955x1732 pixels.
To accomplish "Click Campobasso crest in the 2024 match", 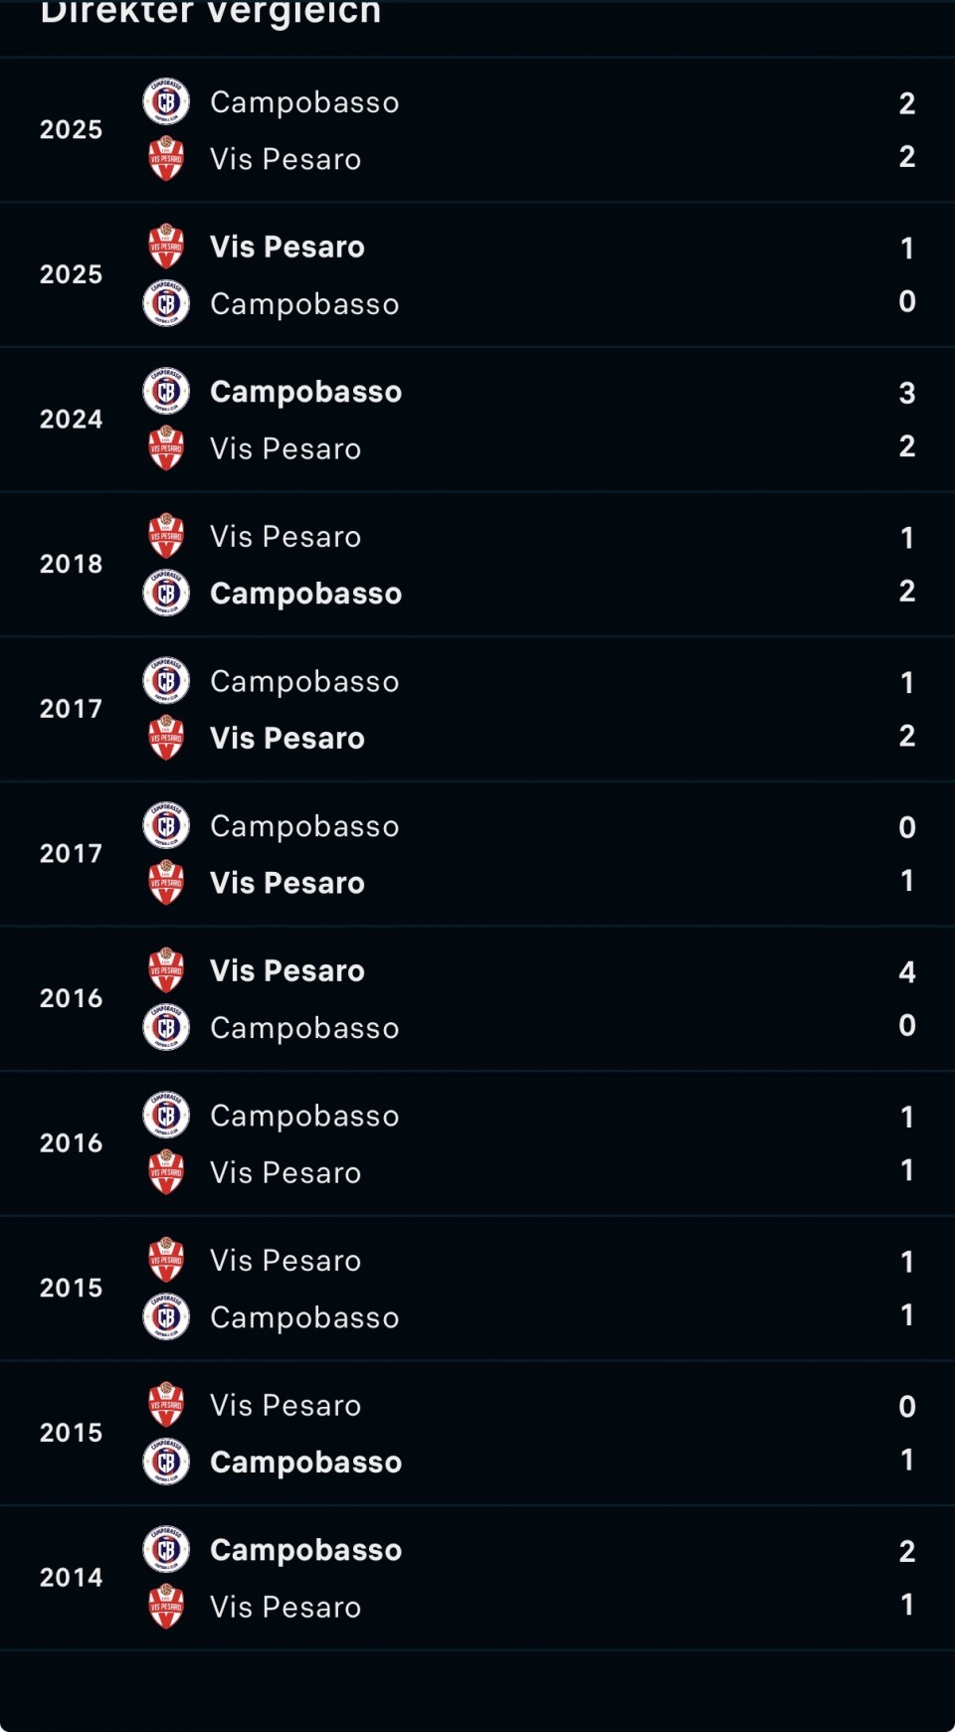I will [x=166, y=392].
